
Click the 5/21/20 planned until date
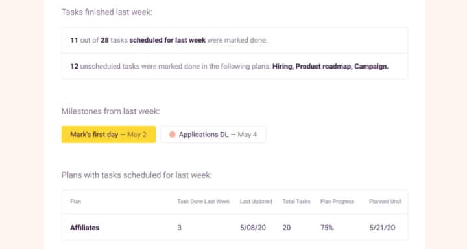point(382,228)
